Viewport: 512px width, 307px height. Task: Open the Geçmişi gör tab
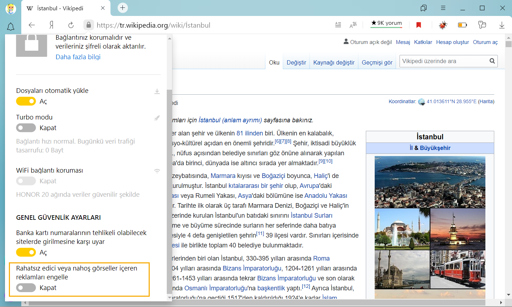(377, 62)
